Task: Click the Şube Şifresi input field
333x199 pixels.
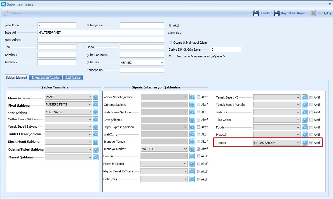Action: tap(142, 25)
